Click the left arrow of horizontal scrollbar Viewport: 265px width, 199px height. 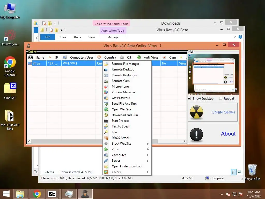coord(29,141)
